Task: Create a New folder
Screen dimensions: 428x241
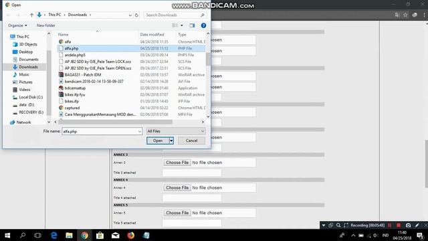Action: (46, 25)
